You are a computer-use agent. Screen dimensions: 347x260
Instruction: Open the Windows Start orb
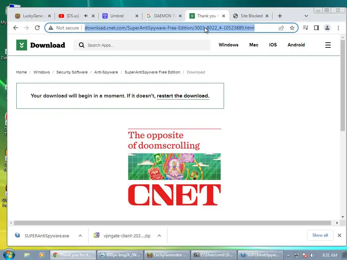tap(9, 255)
